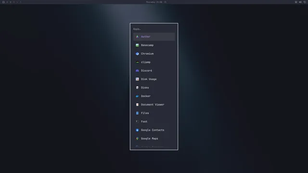Open the volume icon in top bar
This screenshot has width=308, height=173.
click(300, 2)
